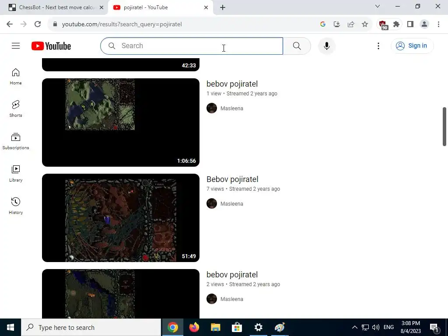Open Shorts in YouTube sidebar
The image size is (448, 336).
[16, 109]
